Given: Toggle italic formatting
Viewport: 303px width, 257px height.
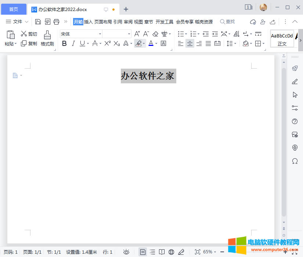Looking at the screenshot, I should click(x=73, y=43).
